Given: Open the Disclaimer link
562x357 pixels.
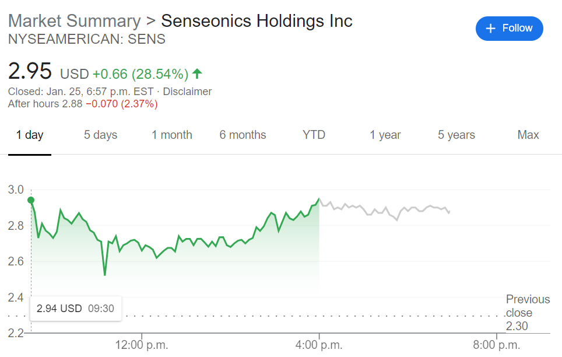Looking at the screenshot, I should point(188,92).
